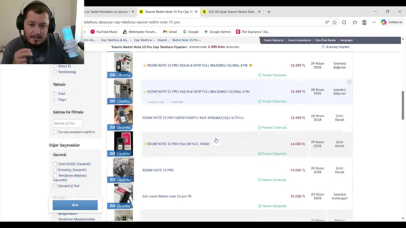
Task: Close the '256 GB Siyah Xiaomi Redmi Note' tab
Action: (259, 12)
